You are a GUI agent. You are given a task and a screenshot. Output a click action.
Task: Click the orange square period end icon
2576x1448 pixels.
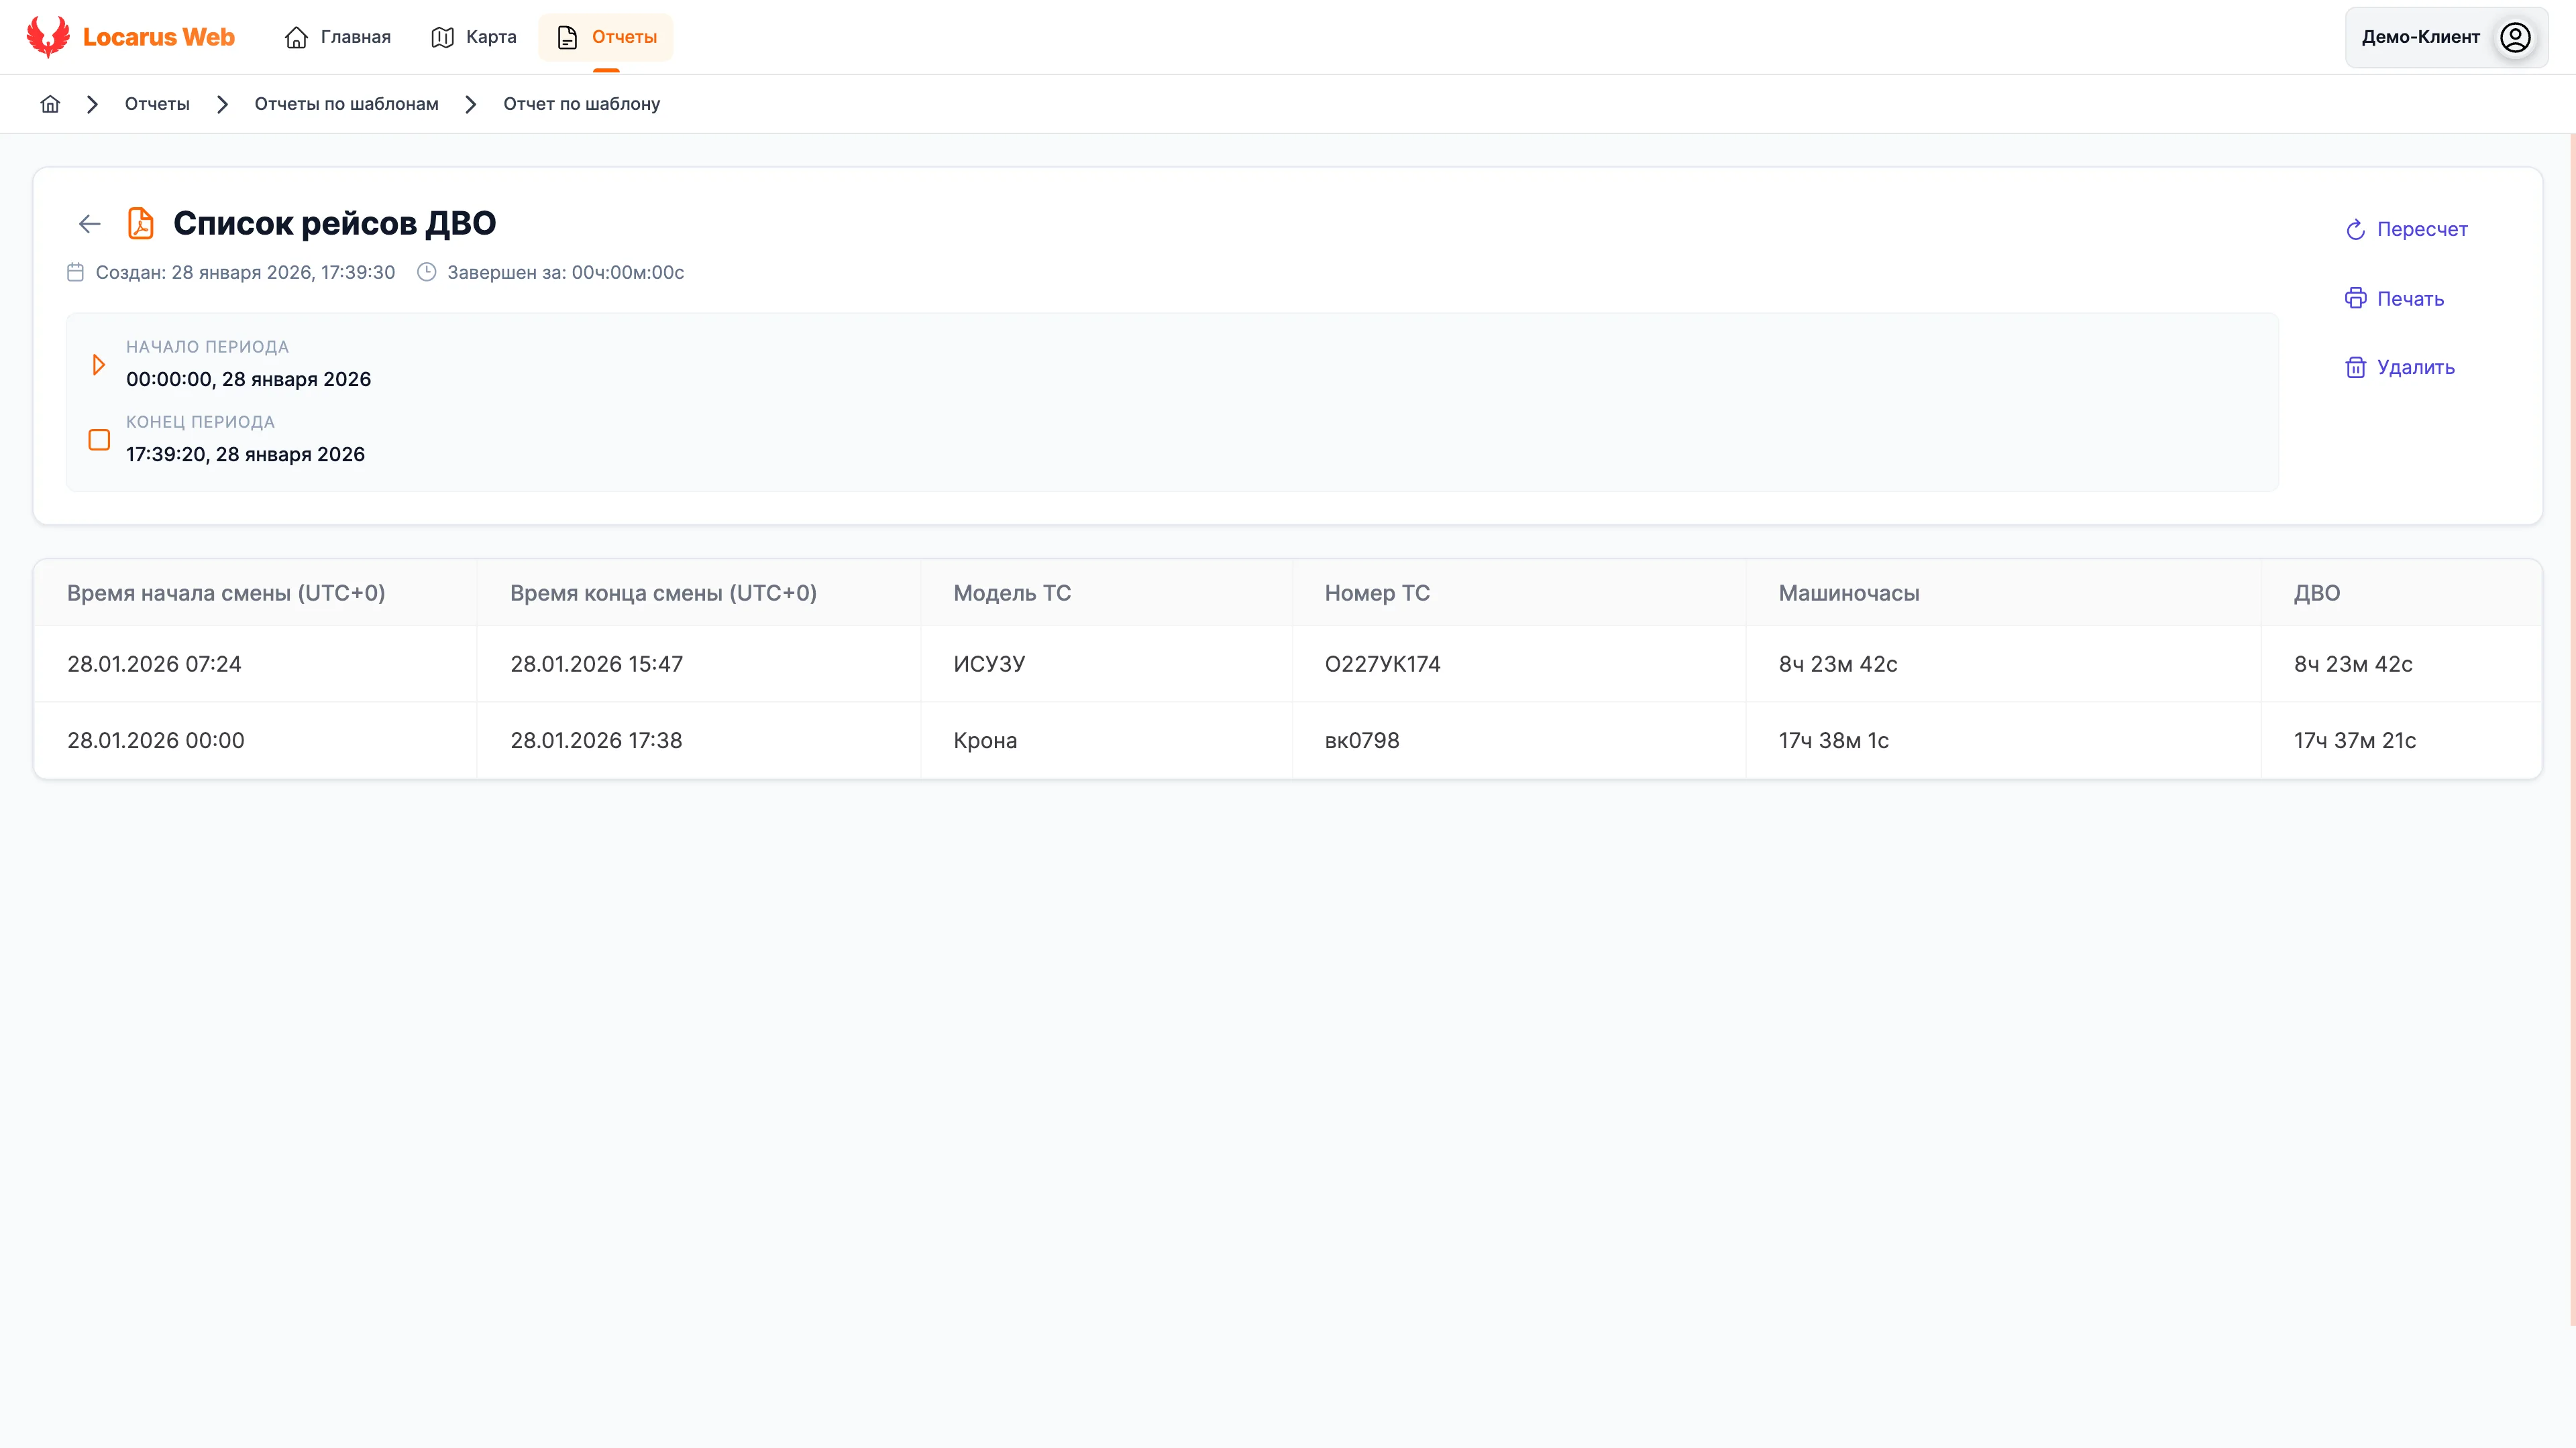pyautogui.click(x=99, y=440)
